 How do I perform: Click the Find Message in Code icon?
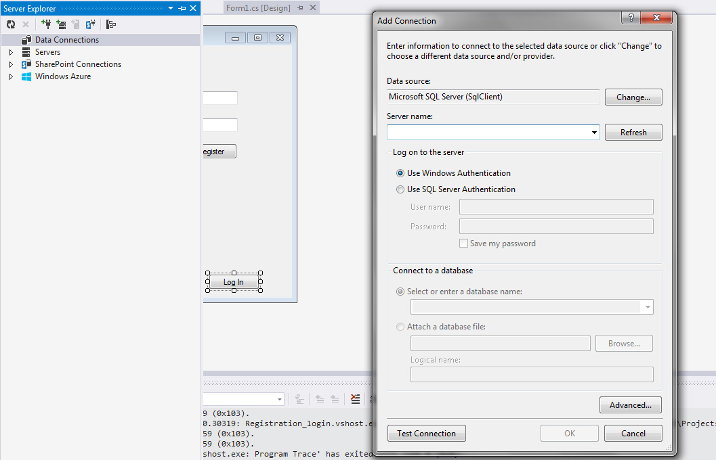click(x=299, y=399)
